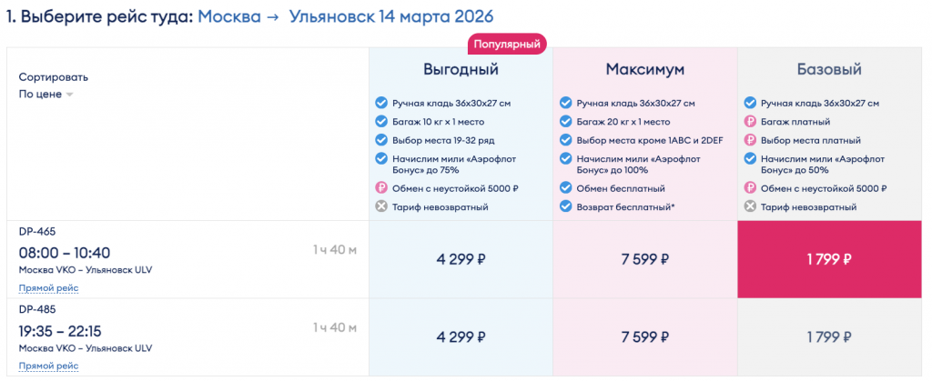The height and width of the screenshot is (381, 932).
Task: Click ruble icon beside Базовый 'Выбор места платный'
Action: tap(751, 140)
